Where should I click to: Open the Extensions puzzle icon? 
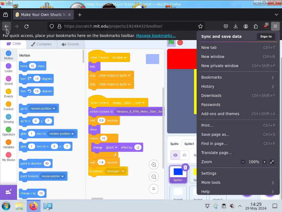[x=256, y=26]
